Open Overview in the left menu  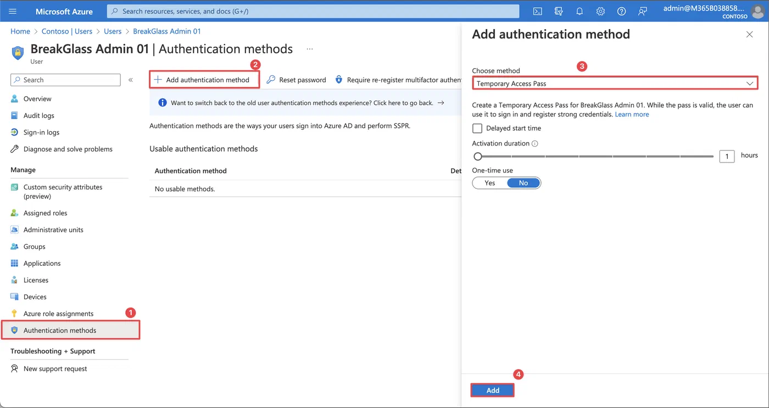37,99
